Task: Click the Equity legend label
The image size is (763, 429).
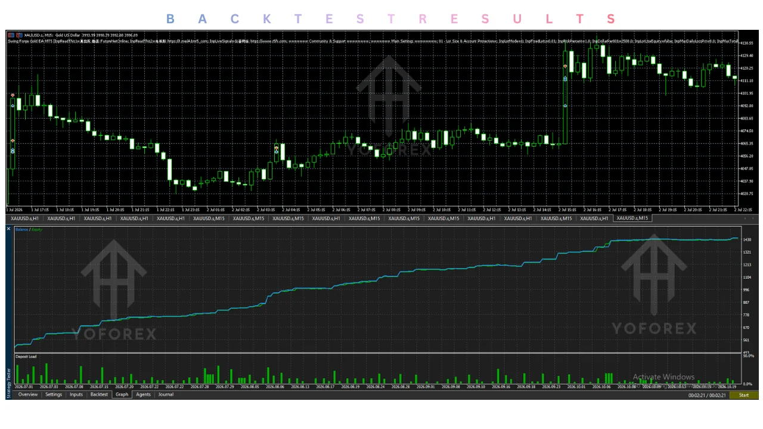Action: (x=37, y=229)
